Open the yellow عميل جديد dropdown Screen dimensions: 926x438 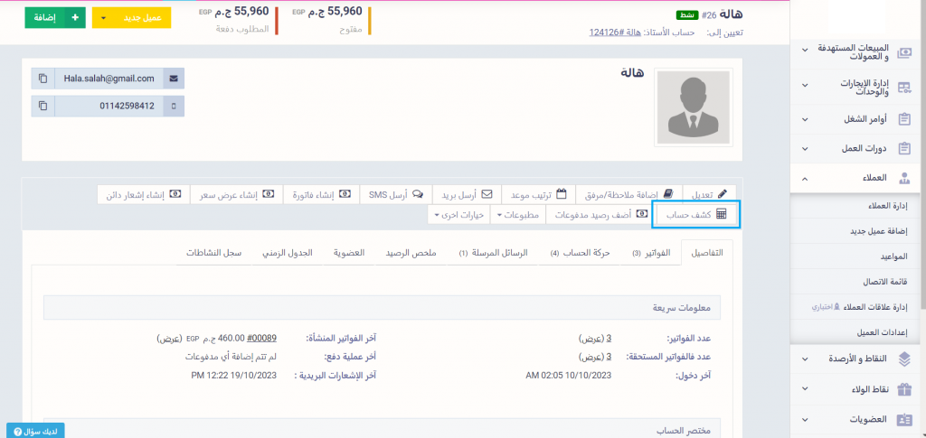132,17
